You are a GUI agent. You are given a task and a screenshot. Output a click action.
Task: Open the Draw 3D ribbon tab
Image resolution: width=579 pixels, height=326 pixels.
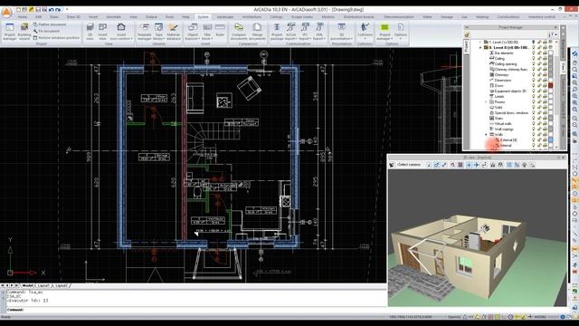pyautogui.click(x=73, y=17)
